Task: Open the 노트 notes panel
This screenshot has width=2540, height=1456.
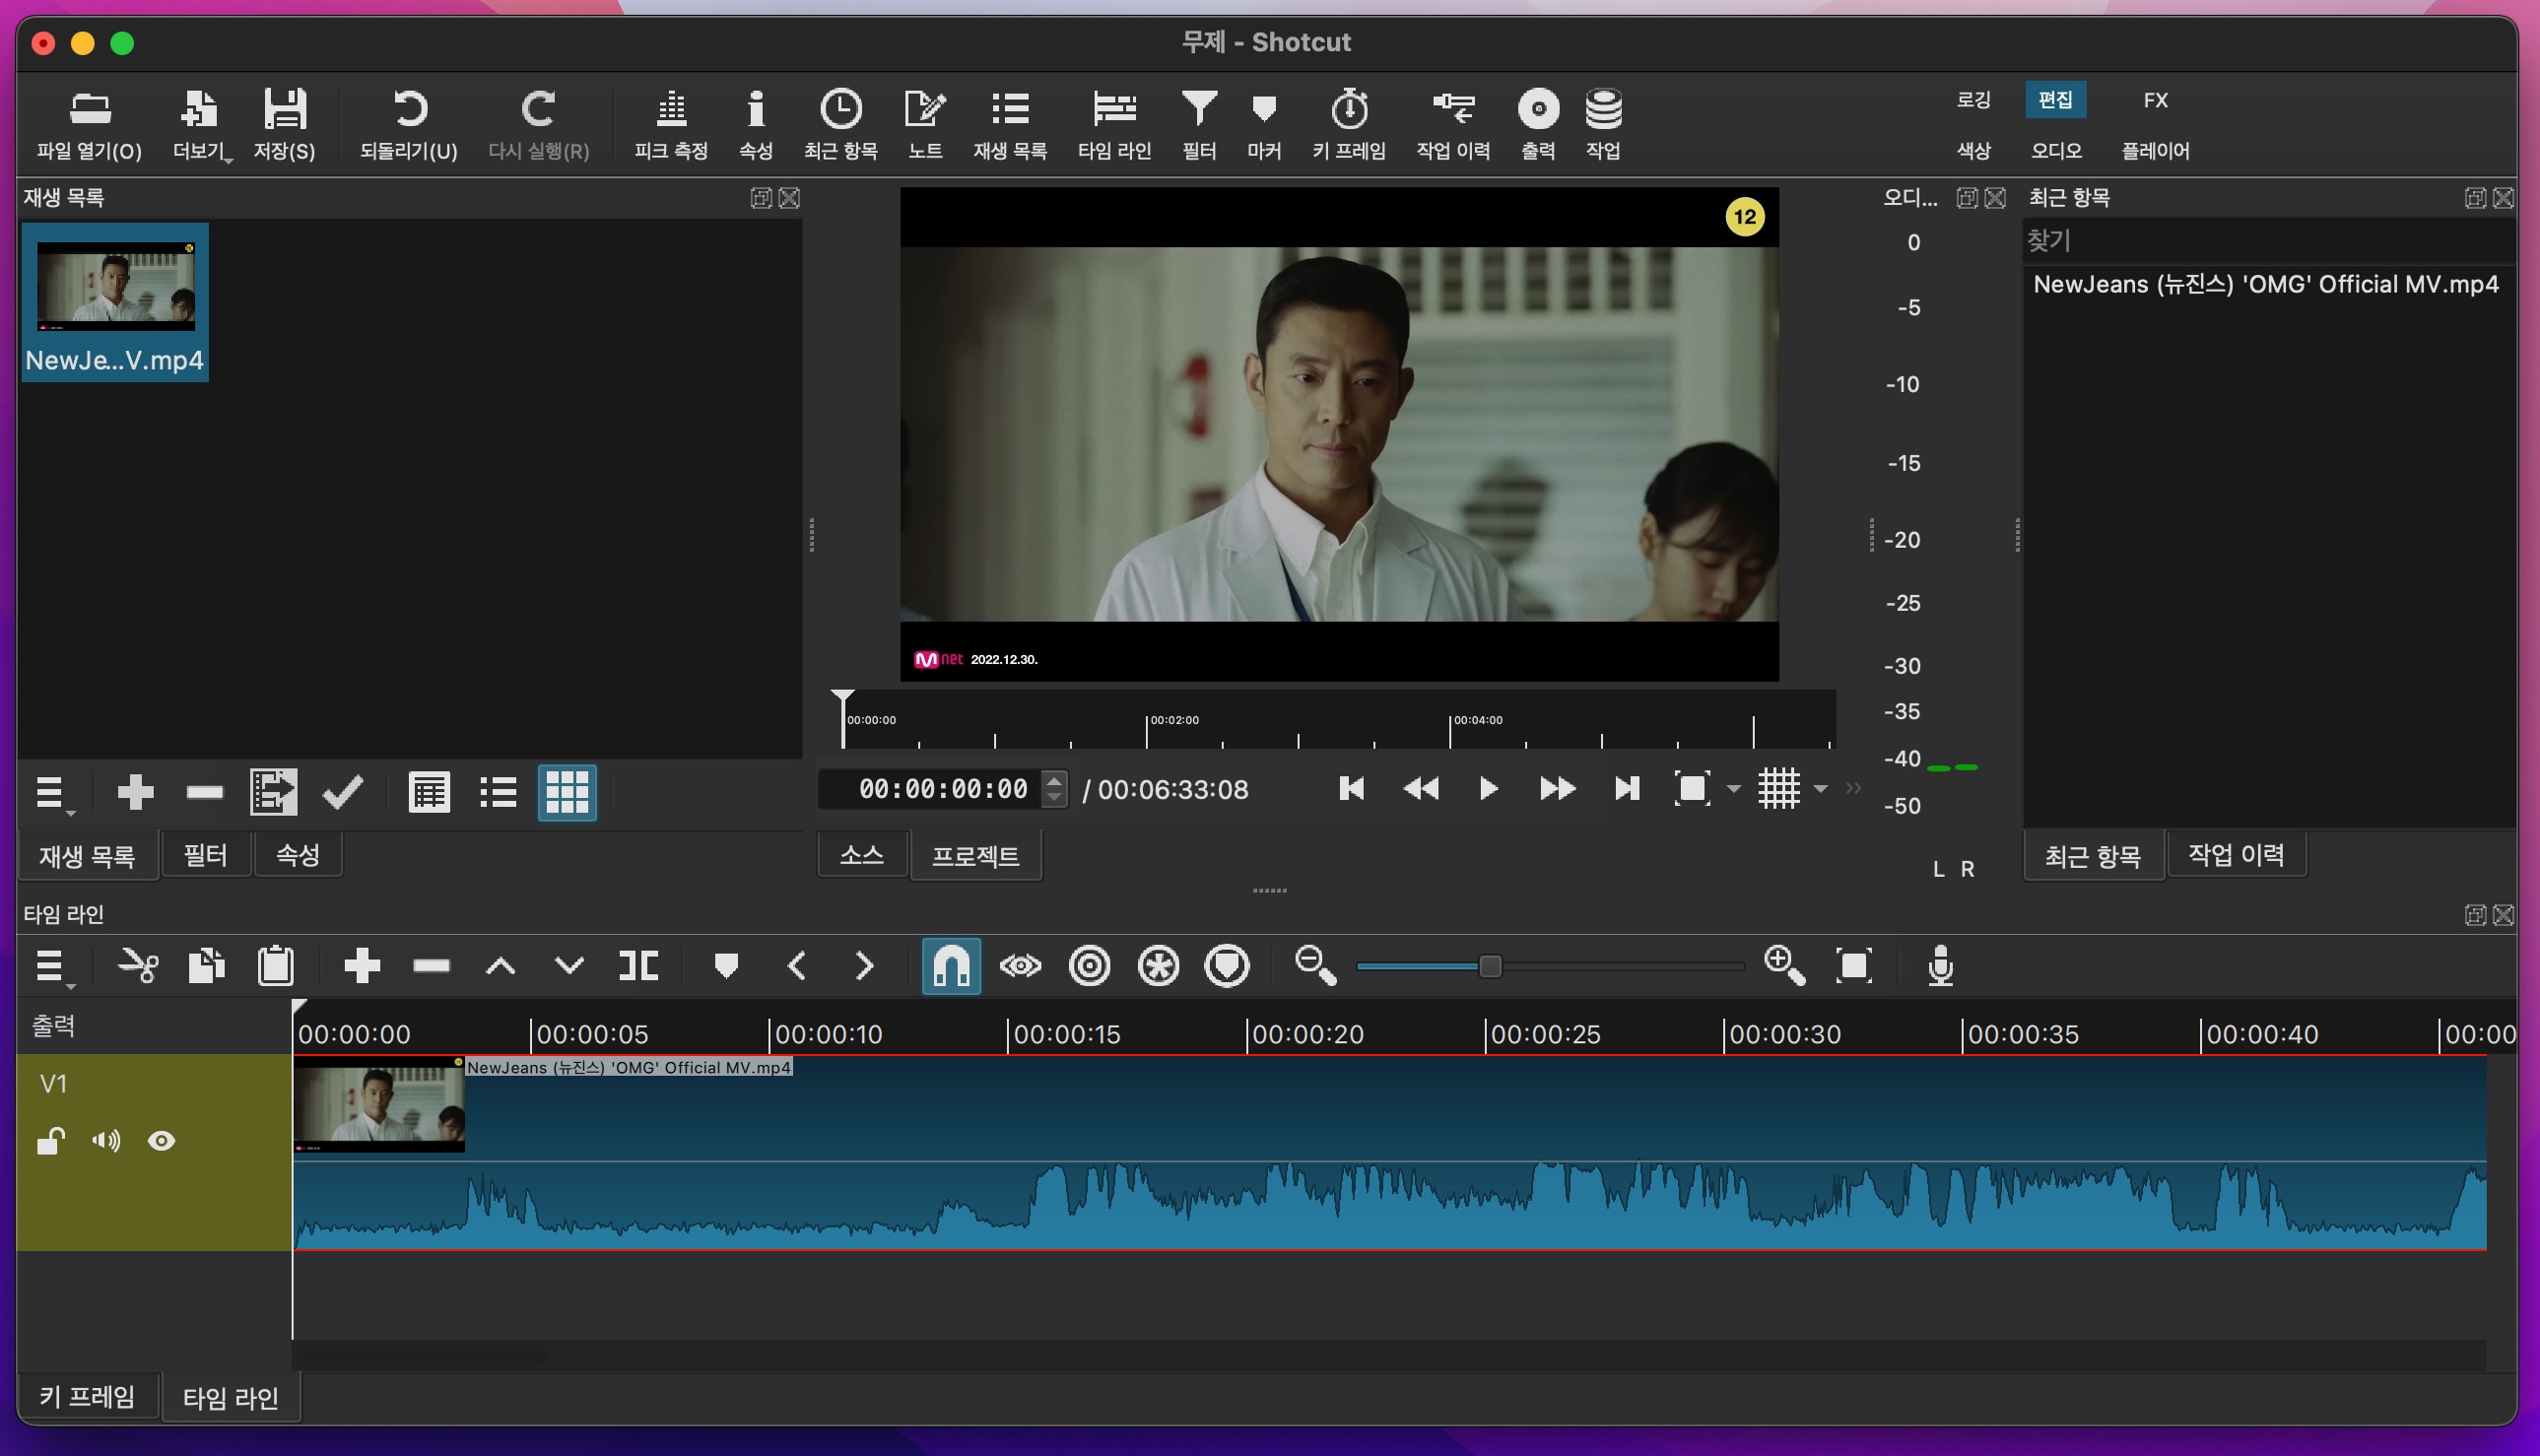Action: point(925,124)
